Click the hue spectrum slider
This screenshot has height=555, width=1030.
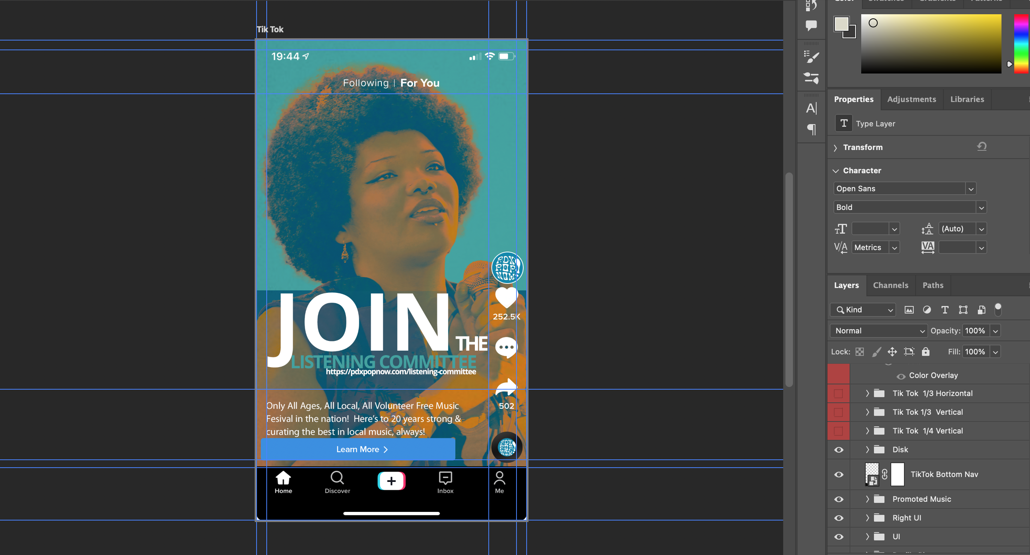(x=1021, y=44)
